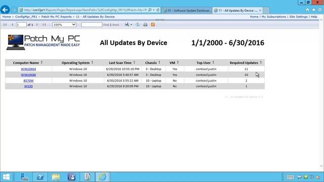The image size is (324, 182).
Task: Open WIN10X64 computer link
Action: tap(28, 69)
